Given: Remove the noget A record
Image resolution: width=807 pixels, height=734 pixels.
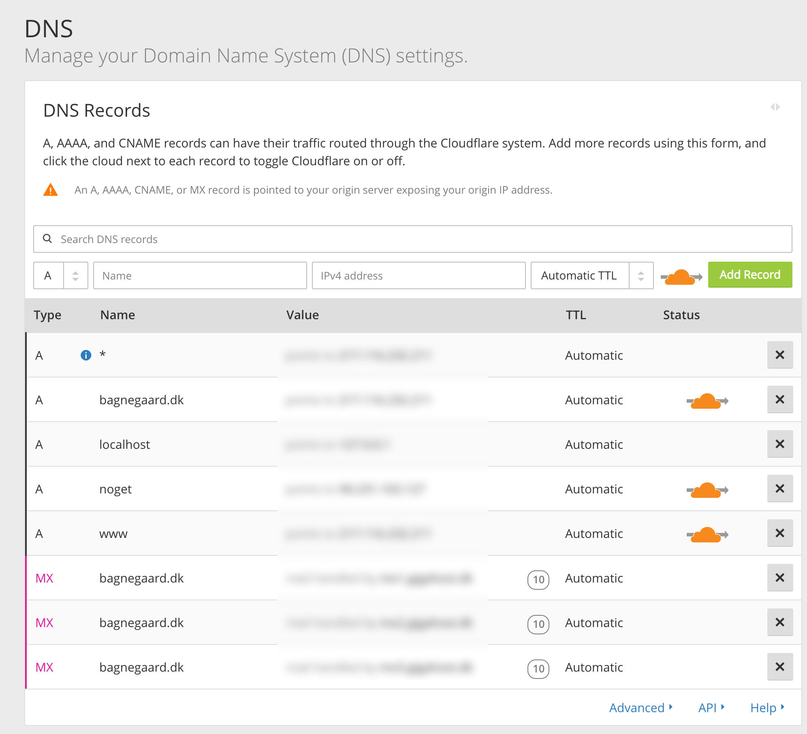Looking at the screenshot, I should [x=779, y=489].
